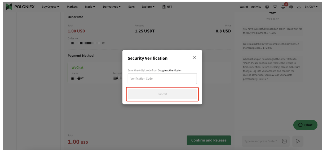Open the EN/CNY language selector
Viewport: 327px width, 152px height.
[311, 7]
